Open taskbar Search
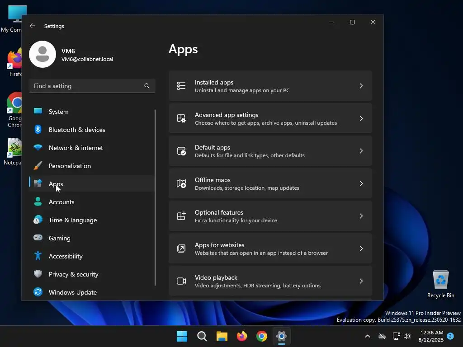Image resolution: width=463 pixels, height=347 pixels. point(202,336)
